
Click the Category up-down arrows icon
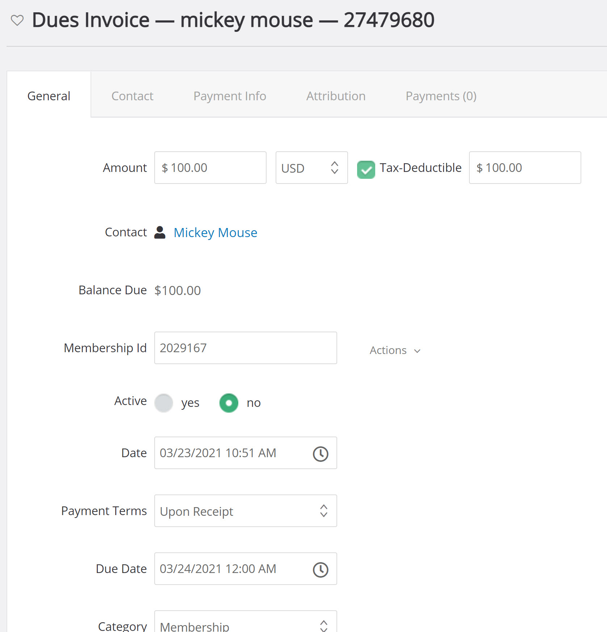click(x=324, y=625)
